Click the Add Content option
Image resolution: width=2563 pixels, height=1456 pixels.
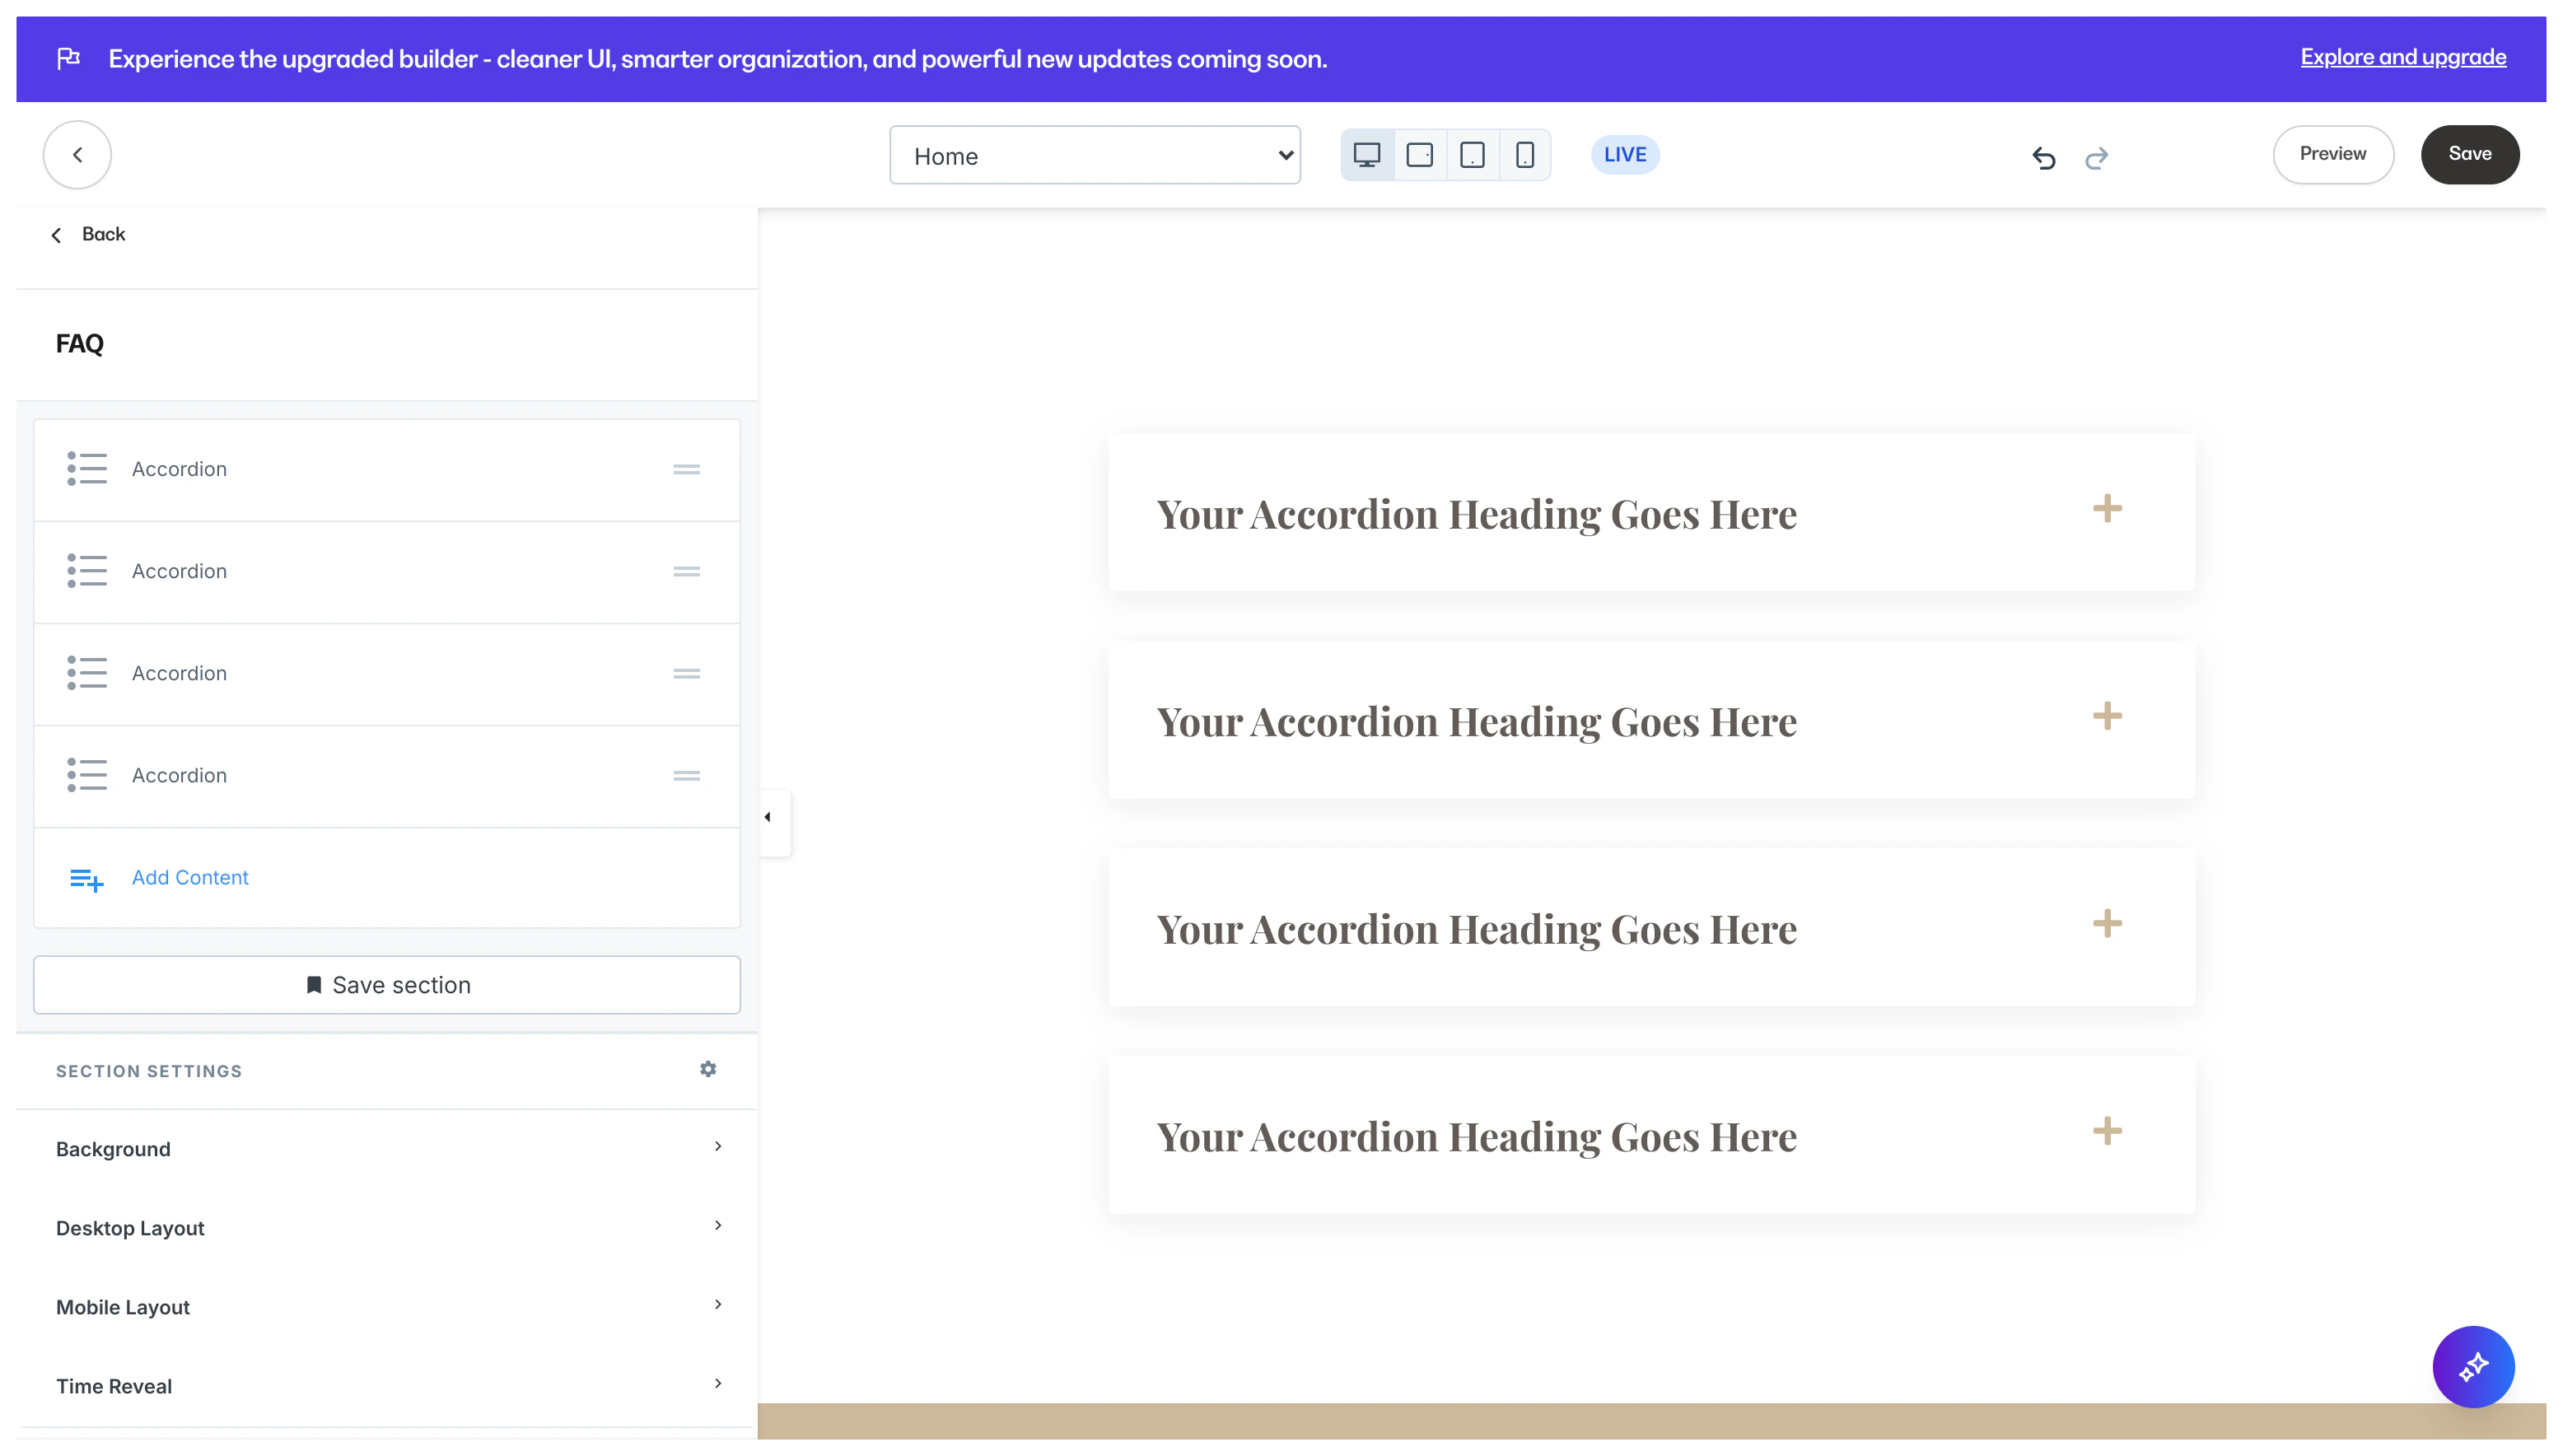point(189,877)
